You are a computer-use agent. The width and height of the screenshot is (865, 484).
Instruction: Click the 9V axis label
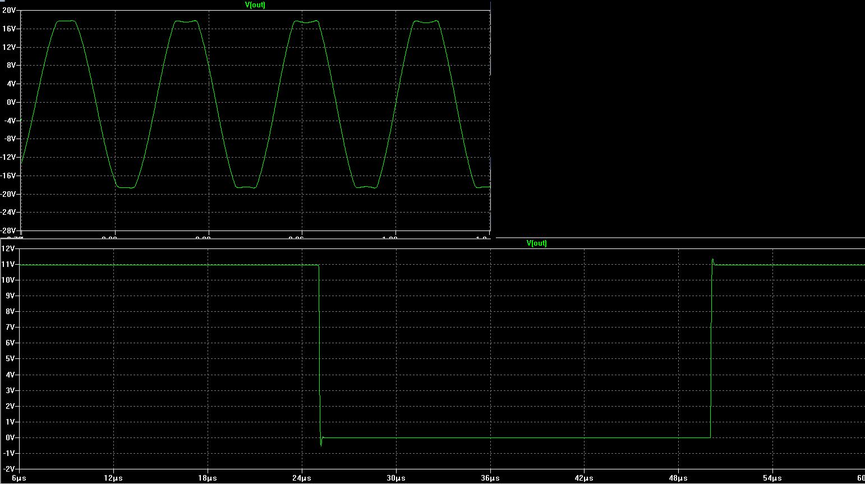[10, 296]
